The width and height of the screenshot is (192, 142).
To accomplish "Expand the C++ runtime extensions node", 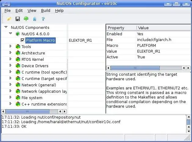I will coord(11,104).
